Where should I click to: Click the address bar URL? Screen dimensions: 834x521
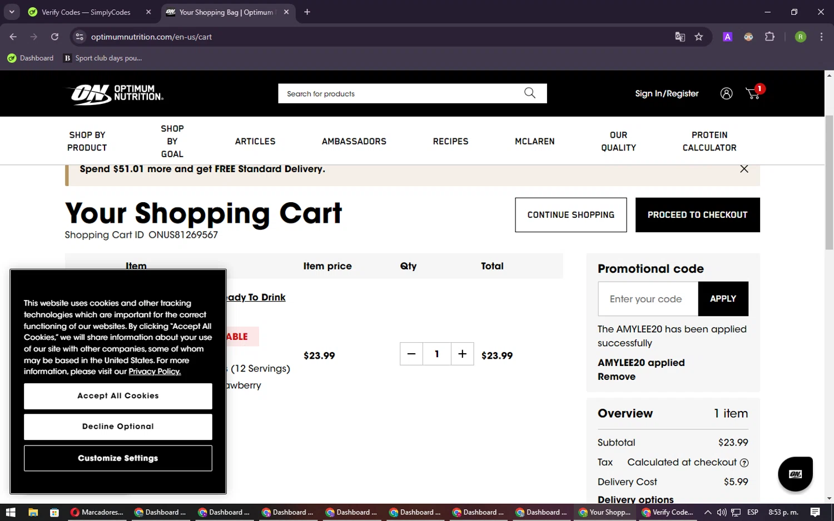(x=151, y=37)
